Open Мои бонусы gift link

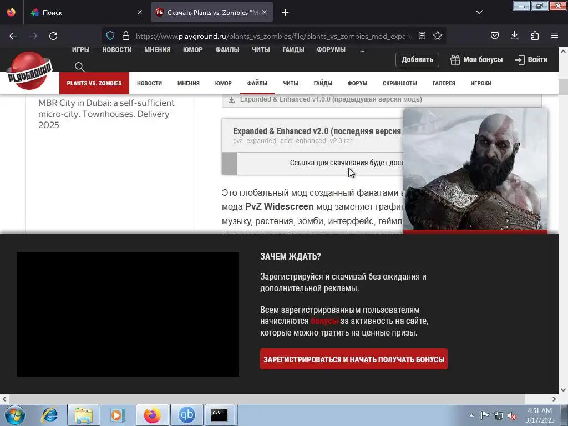point(476,60)
